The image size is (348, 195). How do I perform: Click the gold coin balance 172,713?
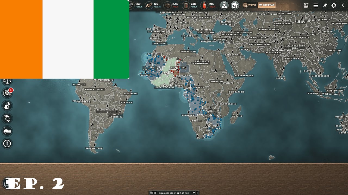click(250, 5)
